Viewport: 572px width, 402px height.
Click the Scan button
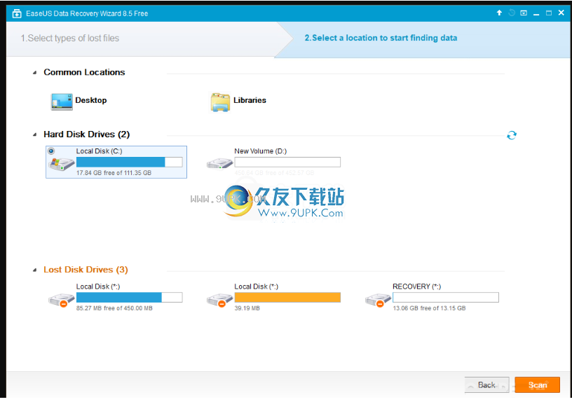[x=538, y=385]
